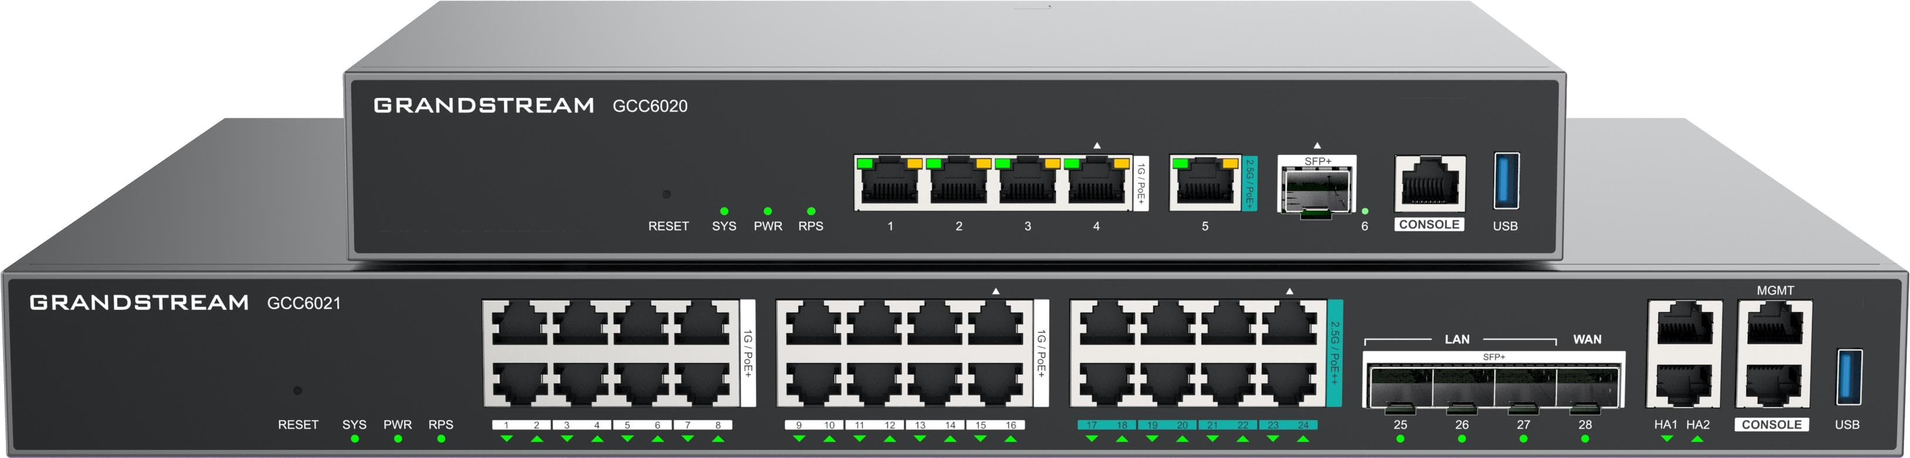The height and width of the screenshot is (458, 1910).
Task: Click the green LED arrow under port number 24
Action: [x=1303, y=439]
